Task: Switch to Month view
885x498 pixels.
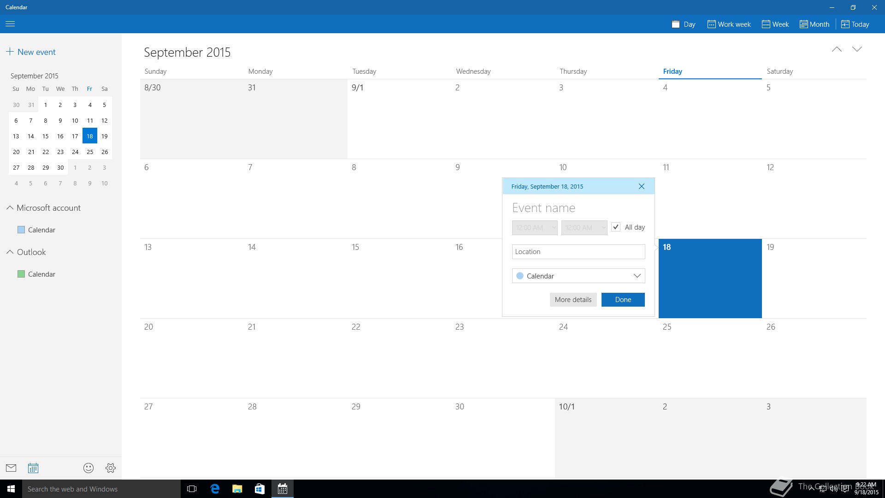Action: pos(814,24)
